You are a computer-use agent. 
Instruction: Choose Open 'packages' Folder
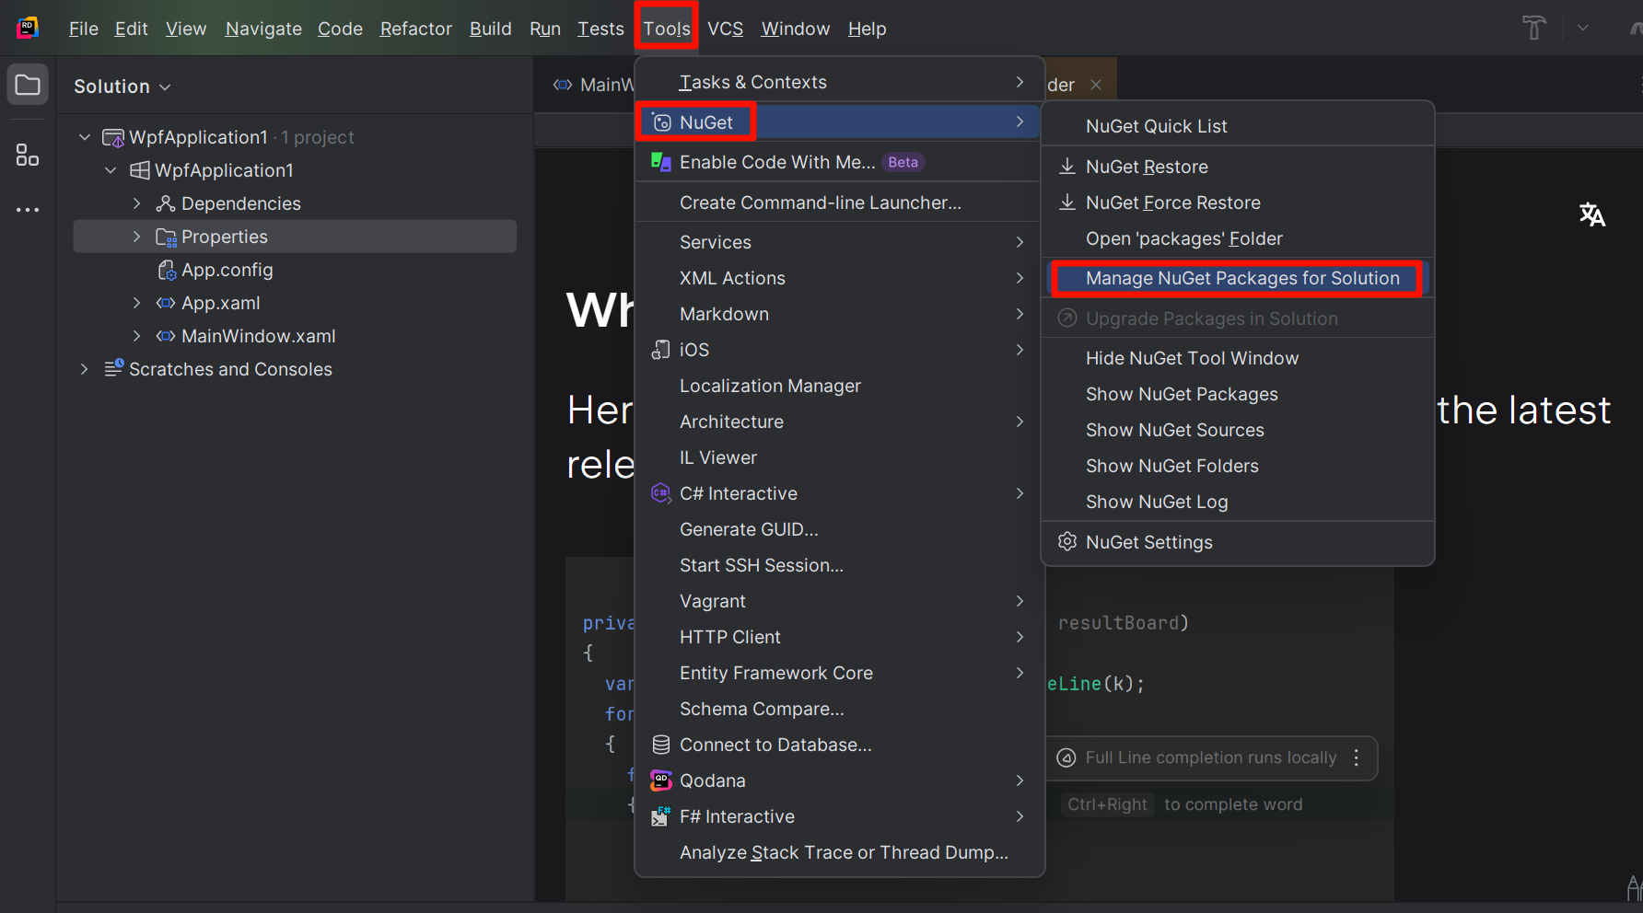(x=1237, y=238)
